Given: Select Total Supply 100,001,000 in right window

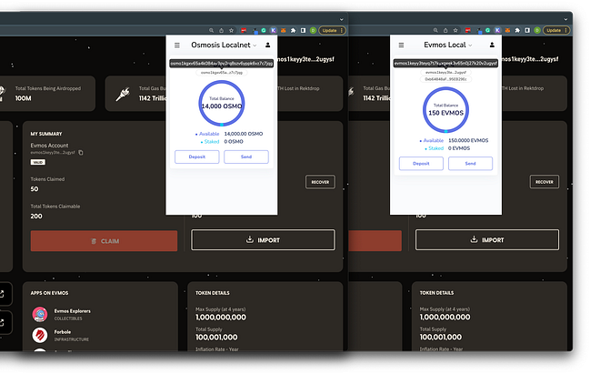Looking at the screenshot, I should [441, 337].
